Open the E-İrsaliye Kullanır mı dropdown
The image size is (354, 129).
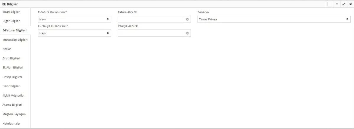[x=74, y=33]
